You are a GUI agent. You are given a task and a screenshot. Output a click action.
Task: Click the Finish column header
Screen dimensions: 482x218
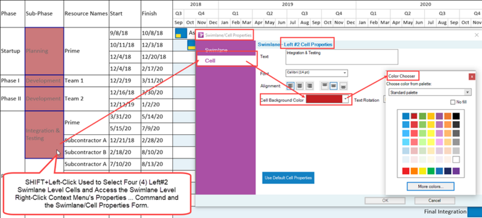(157, 13)
